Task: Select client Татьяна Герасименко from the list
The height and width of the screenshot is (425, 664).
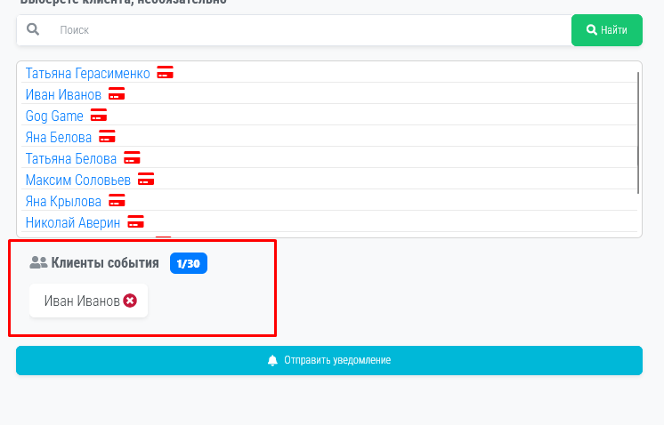Action: 87,73
